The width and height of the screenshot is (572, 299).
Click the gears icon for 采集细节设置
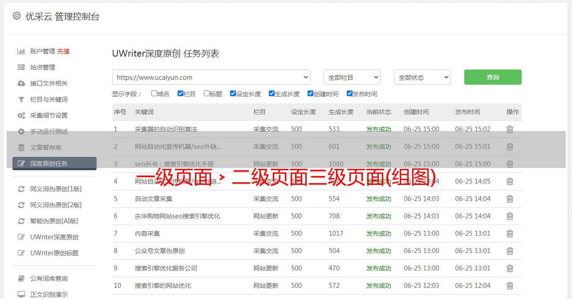(x=21, y=115)
